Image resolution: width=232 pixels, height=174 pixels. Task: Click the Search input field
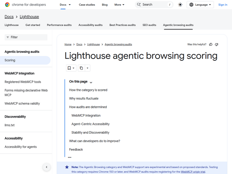pyautogui.click(x=154, y=5)
